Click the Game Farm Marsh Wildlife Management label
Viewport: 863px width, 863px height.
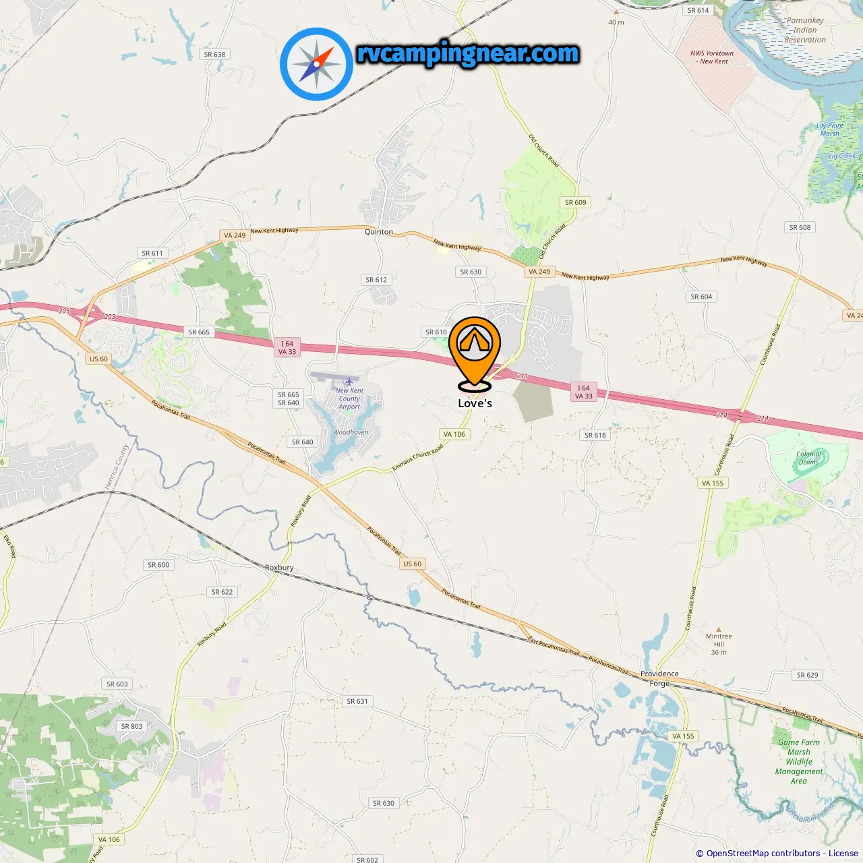click(x=799, y=762)
